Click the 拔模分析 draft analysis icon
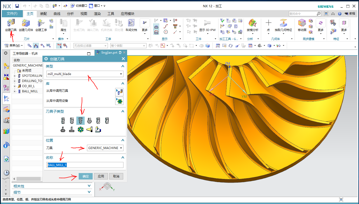The height and width of the screenshot is (204, 359). coord(253,25)
